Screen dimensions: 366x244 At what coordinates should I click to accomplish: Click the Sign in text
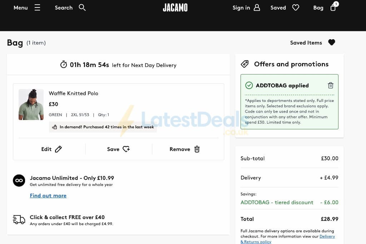point(241,8)
